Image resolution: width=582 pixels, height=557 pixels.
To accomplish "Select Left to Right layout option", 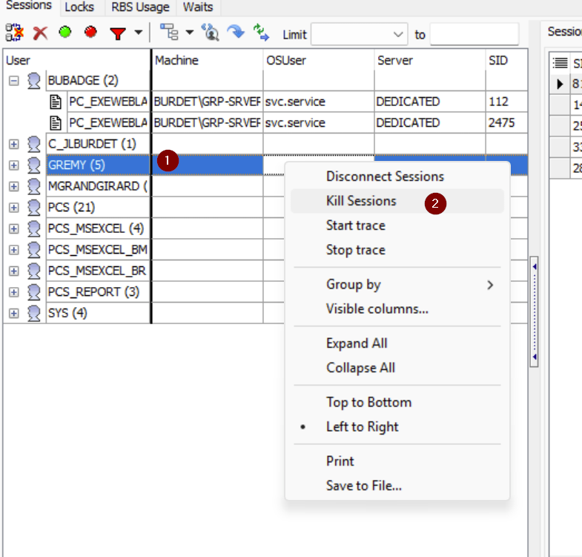I will [x=397, y=426].
